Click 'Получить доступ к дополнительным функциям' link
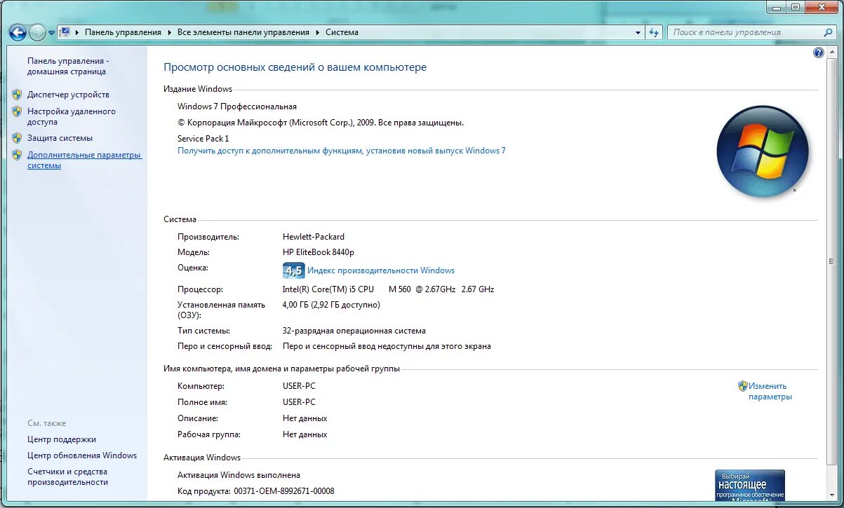 pyautogui.click(x=342, y=151)
